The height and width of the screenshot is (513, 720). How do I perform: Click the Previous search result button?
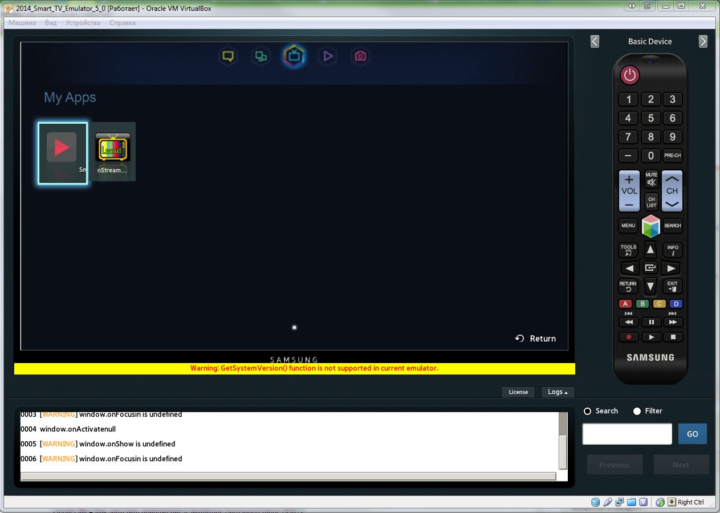pos(615,465)
